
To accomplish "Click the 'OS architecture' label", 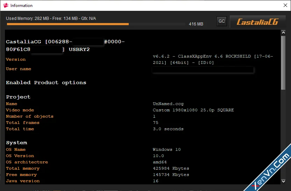I will click(27, 162).
